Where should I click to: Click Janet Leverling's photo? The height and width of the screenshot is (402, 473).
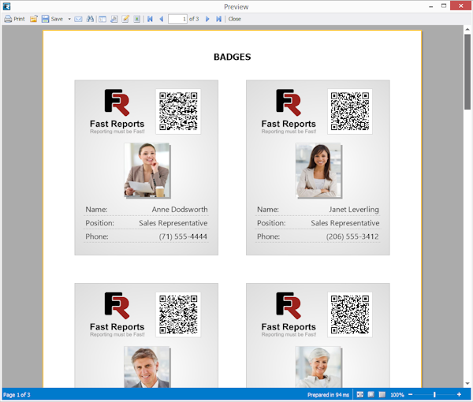pyautogui.click(x=318, y=170)
